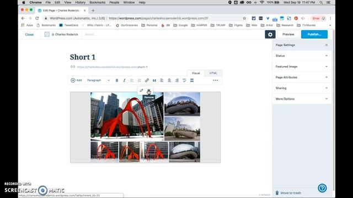Open the Personal bookmarks folder
The height and width of the screenshot is (198, 353).
(149, 25)
